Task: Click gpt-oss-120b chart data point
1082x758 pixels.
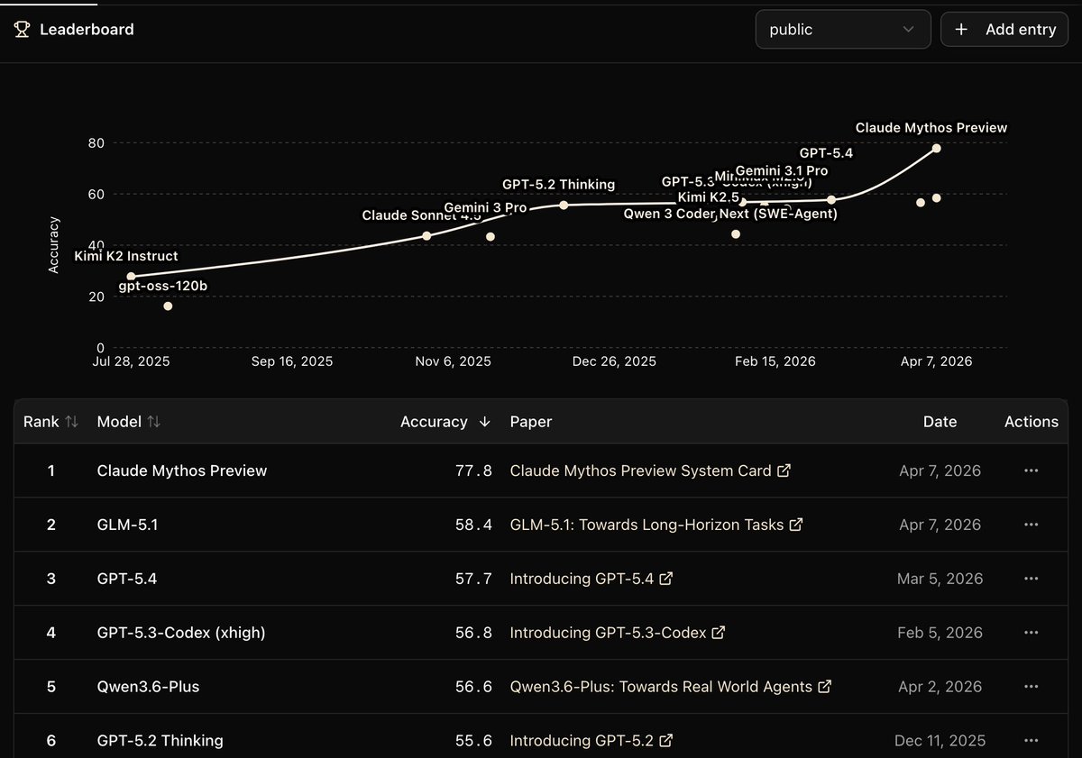Action: coord(168,306)
